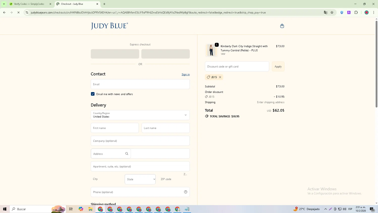378x213 pixels.
Task: Focus the Email input field
Action: [x=140, y=84]
